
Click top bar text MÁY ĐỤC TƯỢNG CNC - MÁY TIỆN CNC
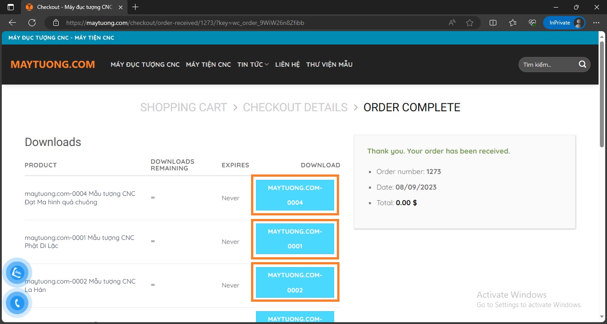[x=61, y=38]
